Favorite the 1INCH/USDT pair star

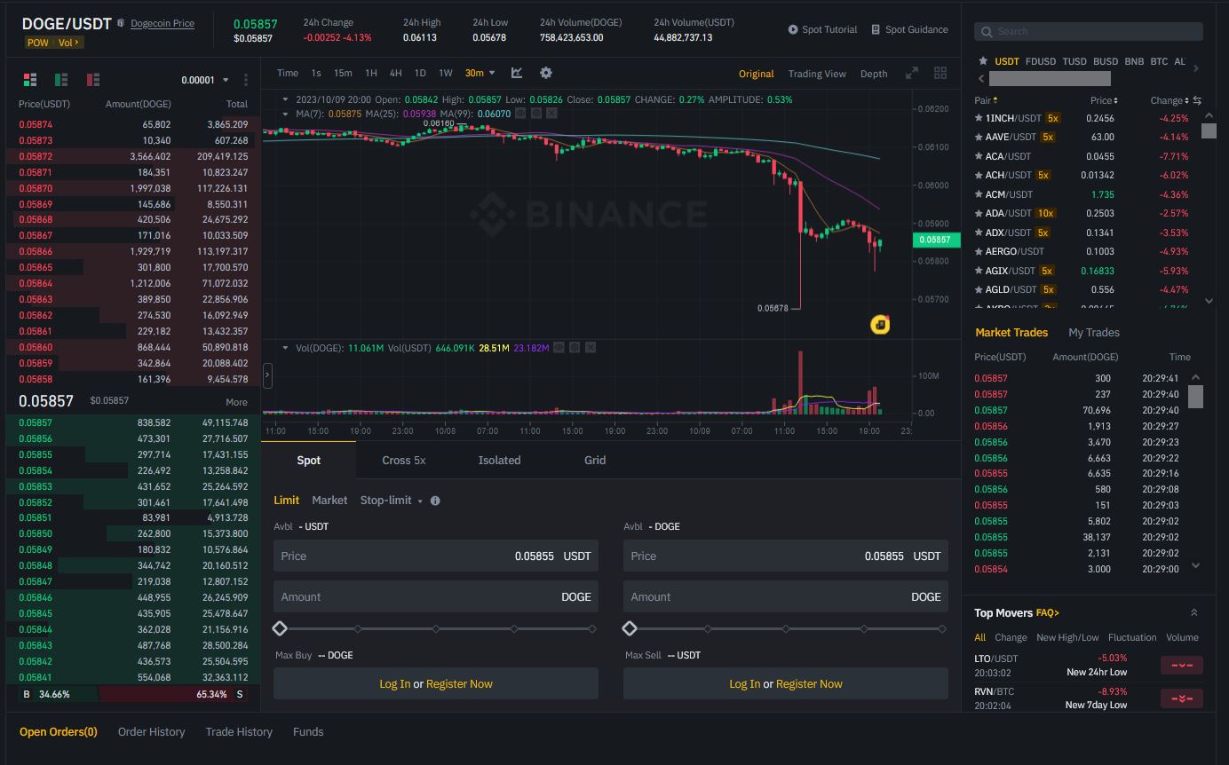pyautogui.click(x=979, y=118)
